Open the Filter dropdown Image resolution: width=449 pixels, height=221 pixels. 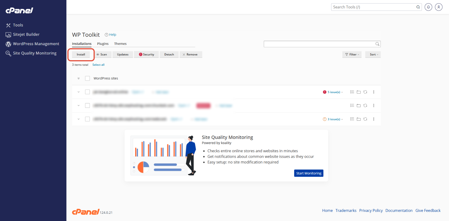(352, 55)
